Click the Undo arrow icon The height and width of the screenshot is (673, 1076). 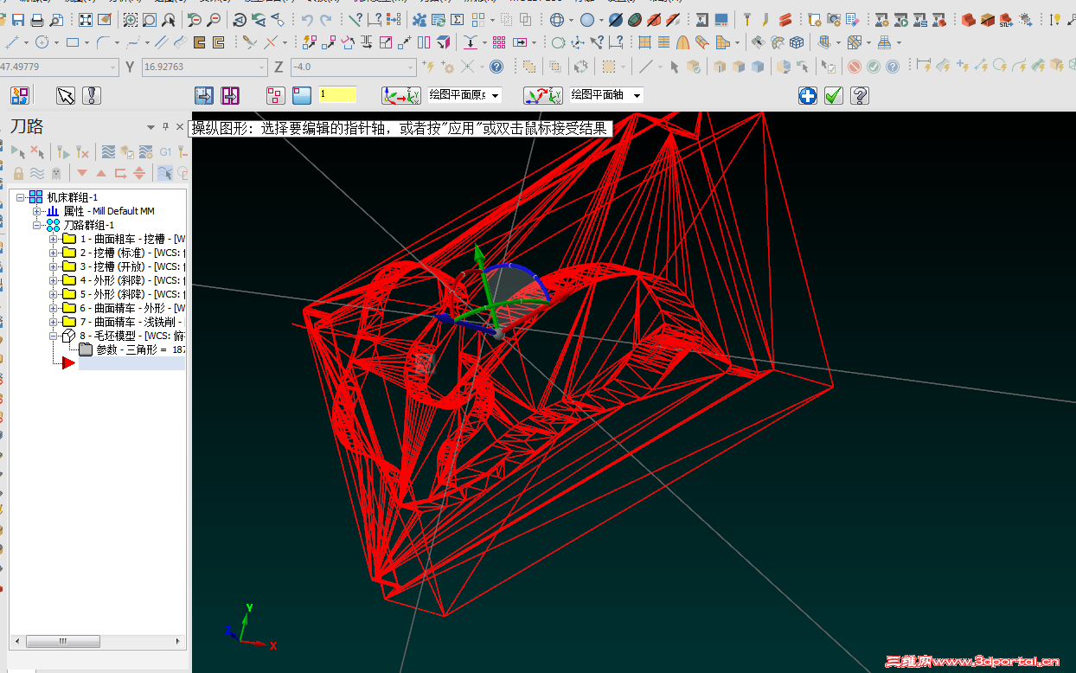coord(307,19)
